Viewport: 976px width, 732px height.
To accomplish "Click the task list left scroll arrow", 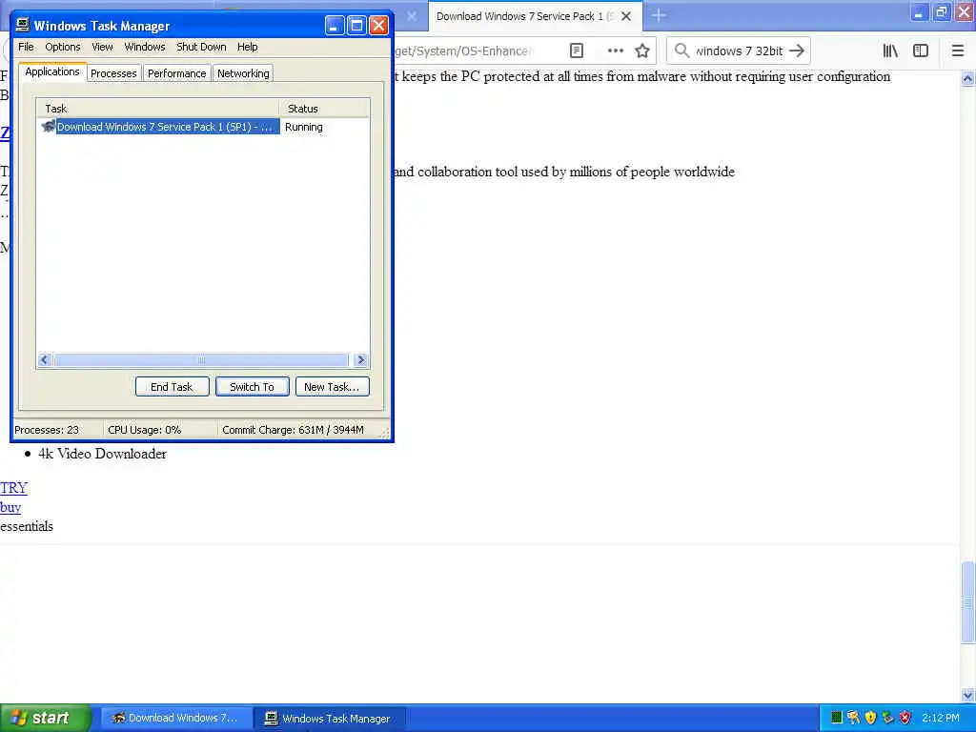I will coord(44,359).
